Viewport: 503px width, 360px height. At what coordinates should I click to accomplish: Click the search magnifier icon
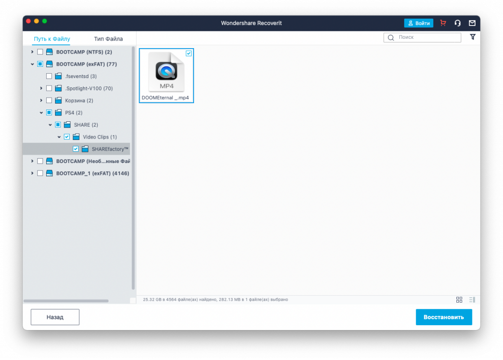[391, 37]
